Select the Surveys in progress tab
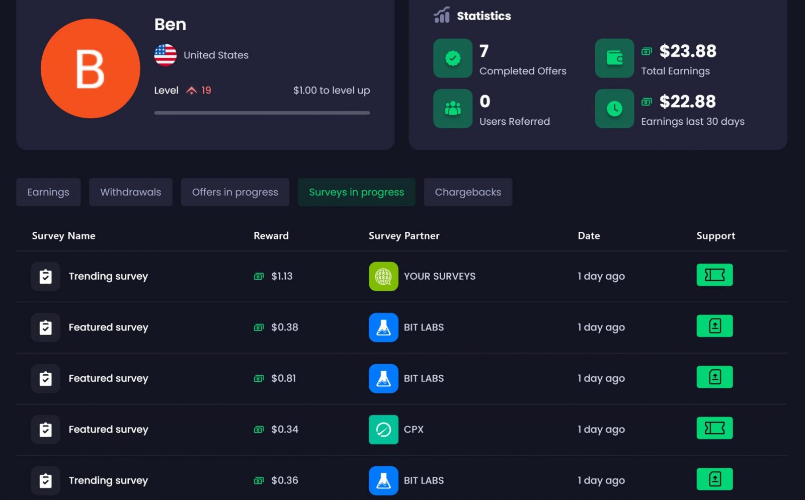805x500 pixels. click(357, 192)
